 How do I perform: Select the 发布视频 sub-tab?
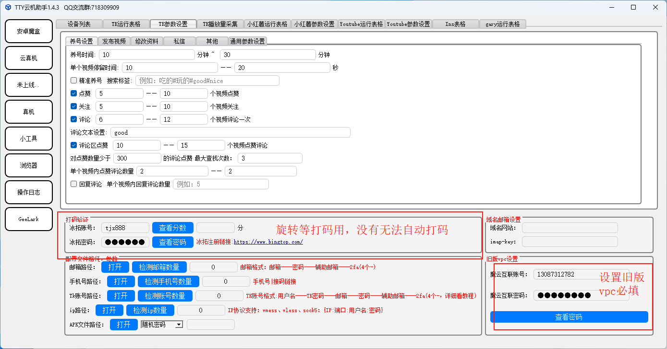pyautogui.click(x=114, y=41)
